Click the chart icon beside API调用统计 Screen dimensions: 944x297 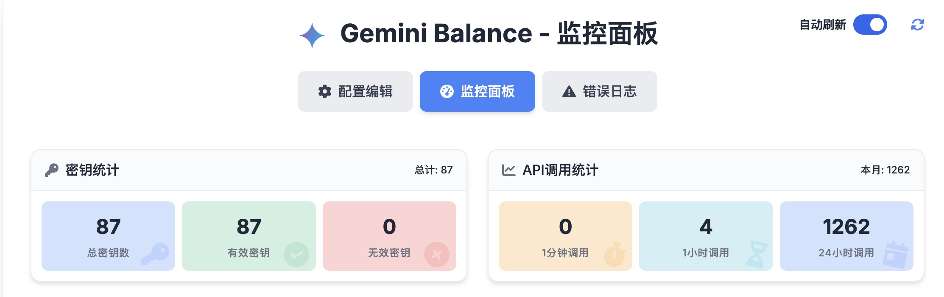(508, 170)
